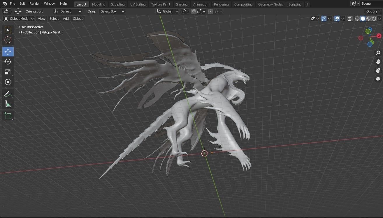Open the proportional editing falloff dropdown
The image size is (383, 218).
[218, 11]
